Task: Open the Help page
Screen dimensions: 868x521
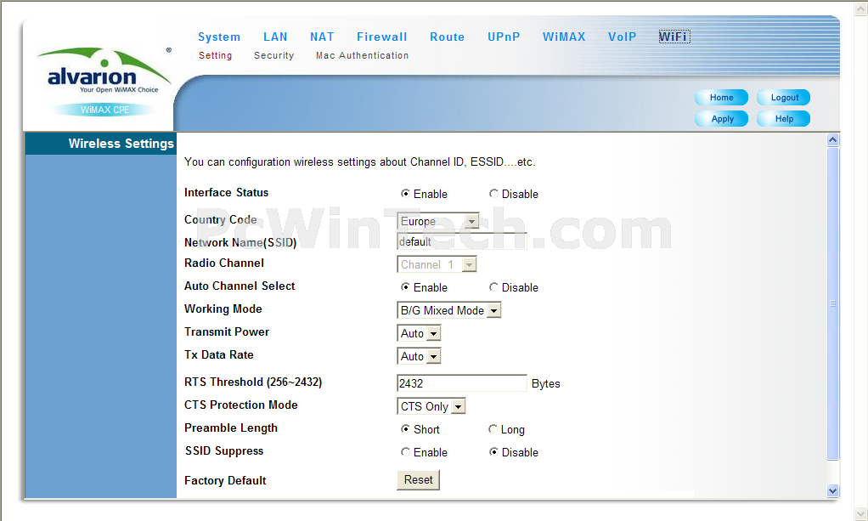Action: (x=784, y=119)
